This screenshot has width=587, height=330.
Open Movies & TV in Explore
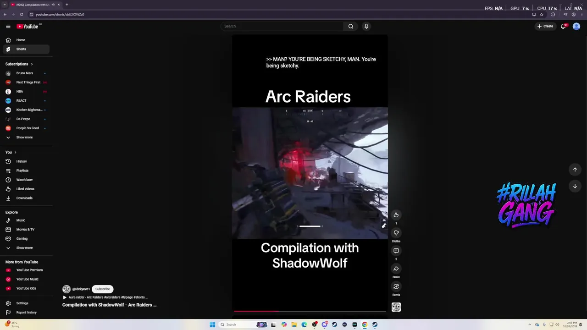click(x=27, y=230)
